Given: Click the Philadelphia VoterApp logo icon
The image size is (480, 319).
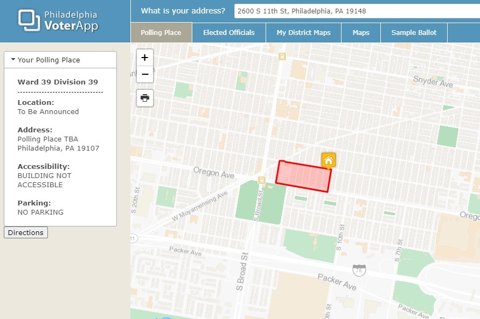Looking at the screenshot, I should point(29,20).
